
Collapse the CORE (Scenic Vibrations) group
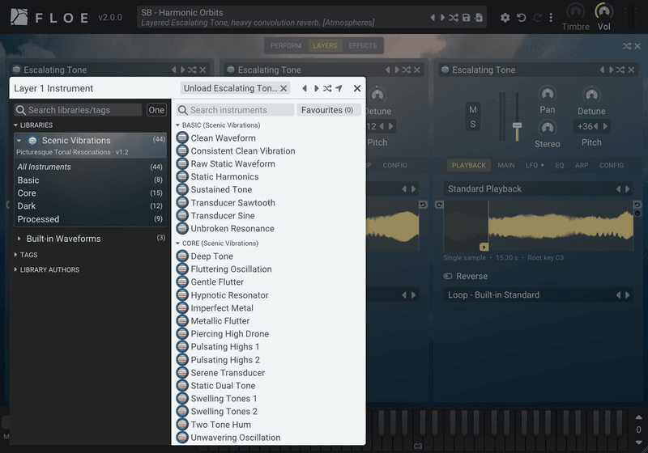coord(177,243)
